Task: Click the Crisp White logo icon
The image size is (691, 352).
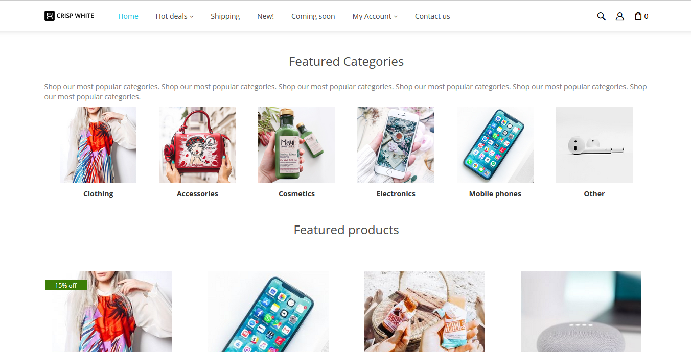Action: click(49, 16)
